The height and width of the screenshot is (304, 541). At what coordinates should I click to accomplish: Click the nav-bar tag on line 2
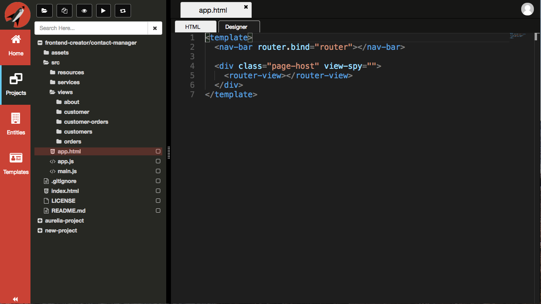coord(237,47)
